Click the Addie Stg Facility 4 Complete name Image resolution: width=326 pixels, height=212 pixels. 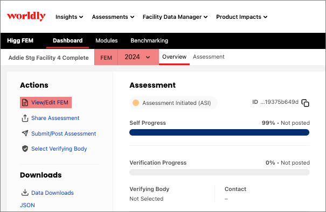tap(48, 58)
